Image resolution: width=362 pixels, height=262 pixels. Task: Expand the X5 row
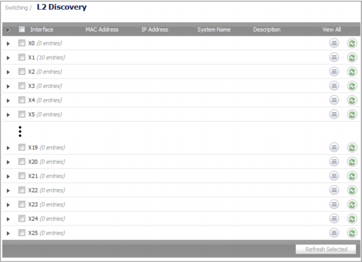coord(8,115)
